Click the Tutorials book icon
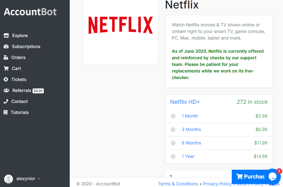Viewport: 283px width, 187px height. pyautogui.click(x=6, y=112)
